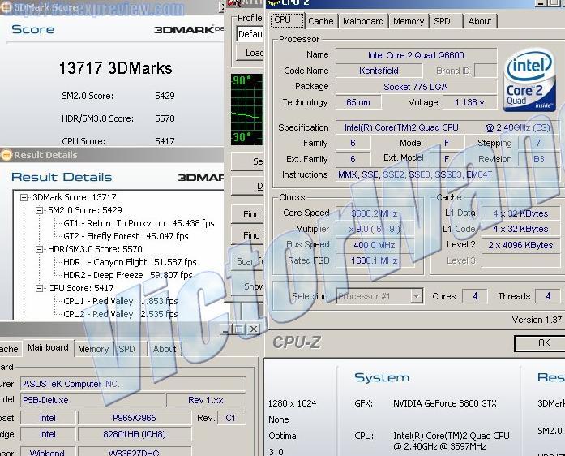Click the temperature graph in ATITool
The image size is (565, 456).
[247, 110]
